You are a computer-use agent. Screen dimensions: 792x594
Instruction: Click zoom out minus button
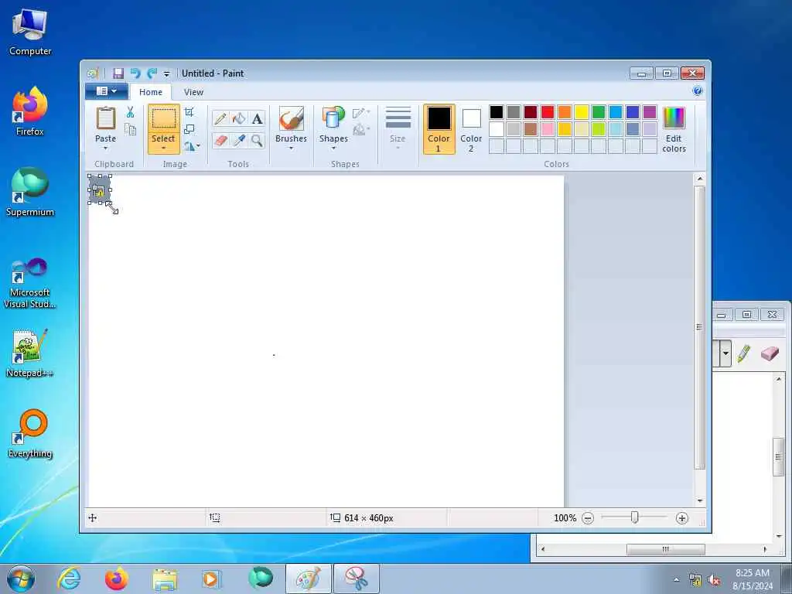[x=588, y=518]
